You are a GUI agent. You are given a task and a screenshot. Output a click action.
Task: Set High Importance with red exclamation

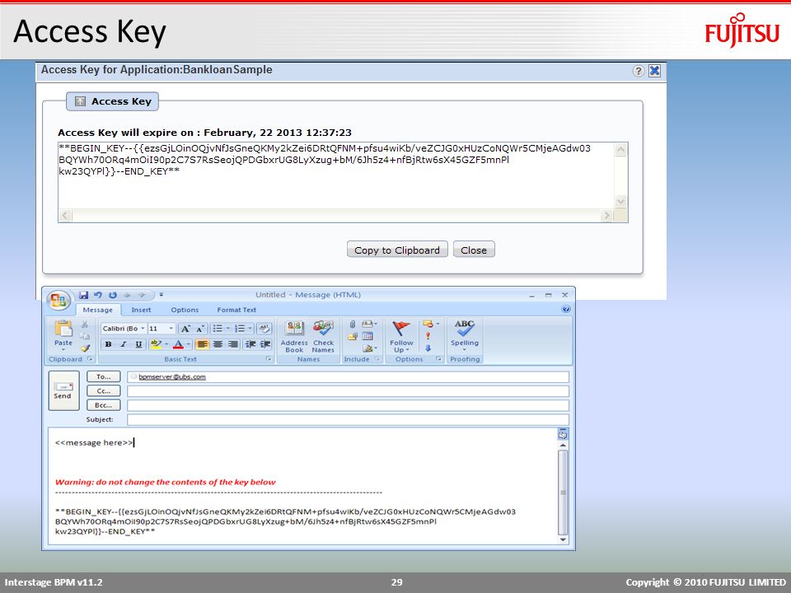(428, 336)
